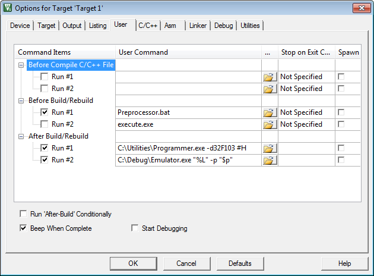Click empty command field for Before Compile Run #2
This screenshot has width=374, height=276.
coord(188,89)
